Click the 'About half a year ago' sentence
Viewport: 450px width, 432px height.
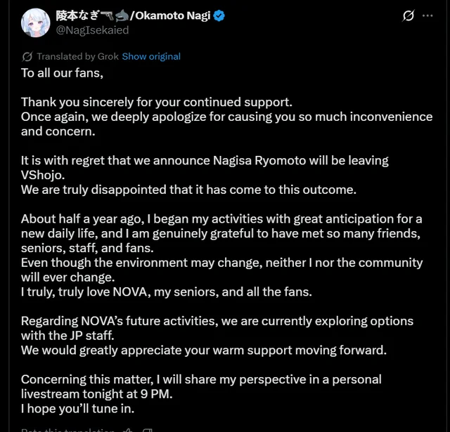point(221,219)
